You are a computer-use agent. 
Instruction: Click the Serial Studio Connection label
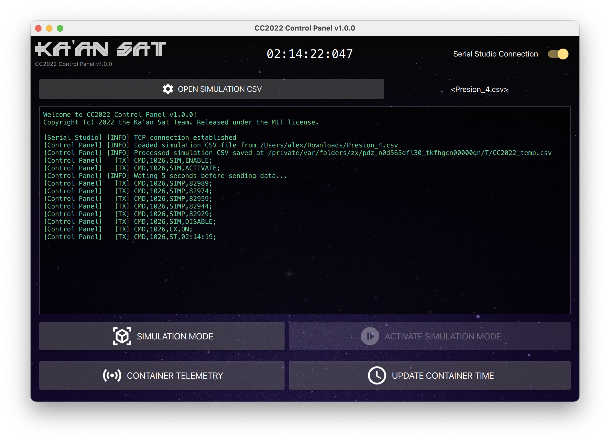coord(495,54)
